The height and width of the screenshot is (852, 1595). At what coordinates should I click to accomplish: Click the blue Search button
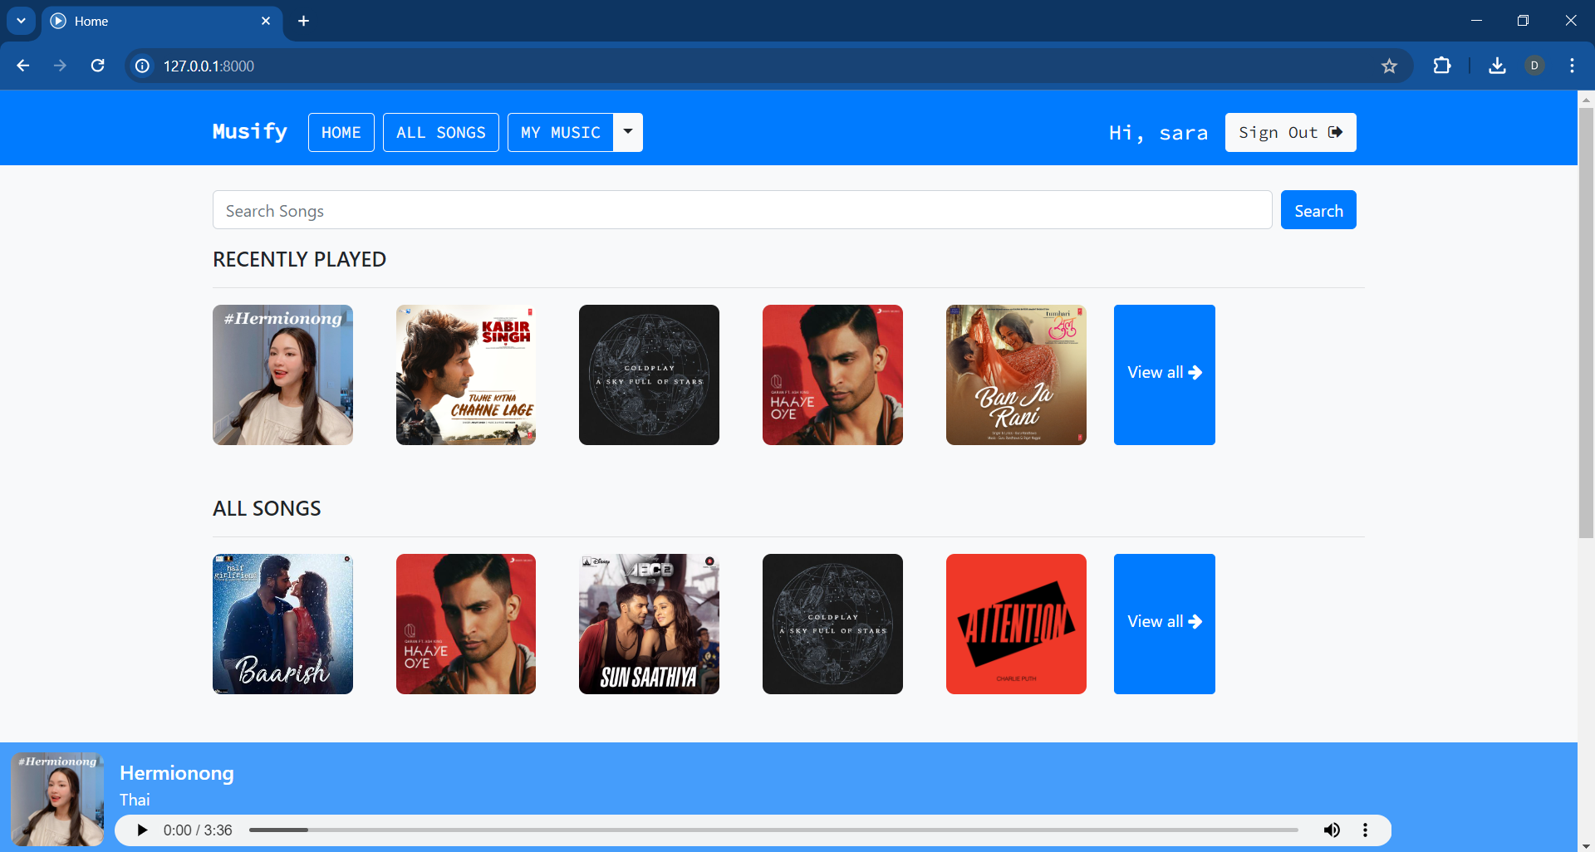click(x=1318, y=210)
